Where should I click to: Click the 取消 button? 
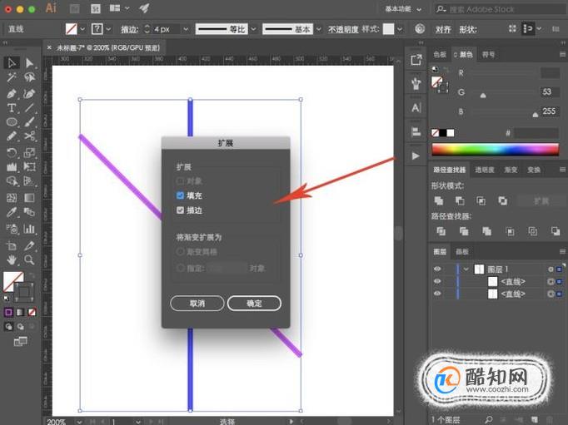coord(197,303)
